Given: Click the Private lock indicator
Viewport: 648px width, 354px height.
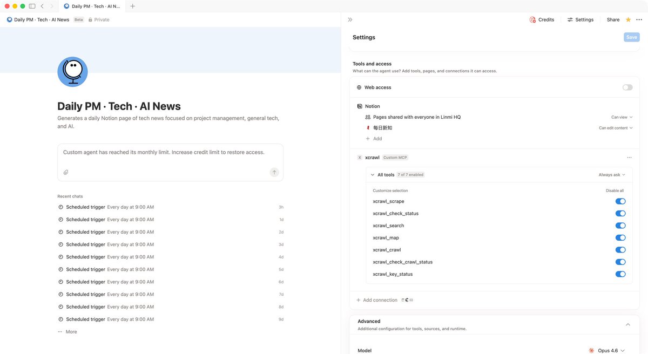Looking at the screenshot, I should click(98, 19).
